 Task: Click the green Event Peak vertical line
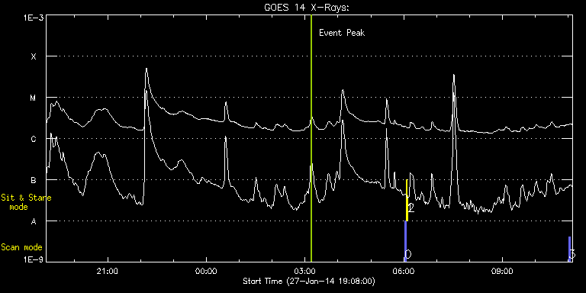click(311, 138)
